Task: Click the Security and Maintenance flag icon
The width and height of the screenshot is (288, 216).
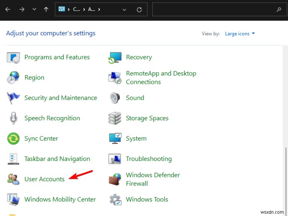Action: click(x=13, y=98)
